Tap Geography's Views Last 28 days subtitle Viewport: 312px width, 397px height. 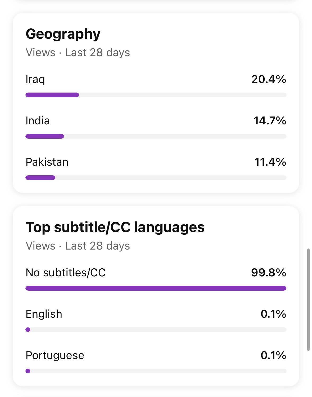(x=78, y=53)
